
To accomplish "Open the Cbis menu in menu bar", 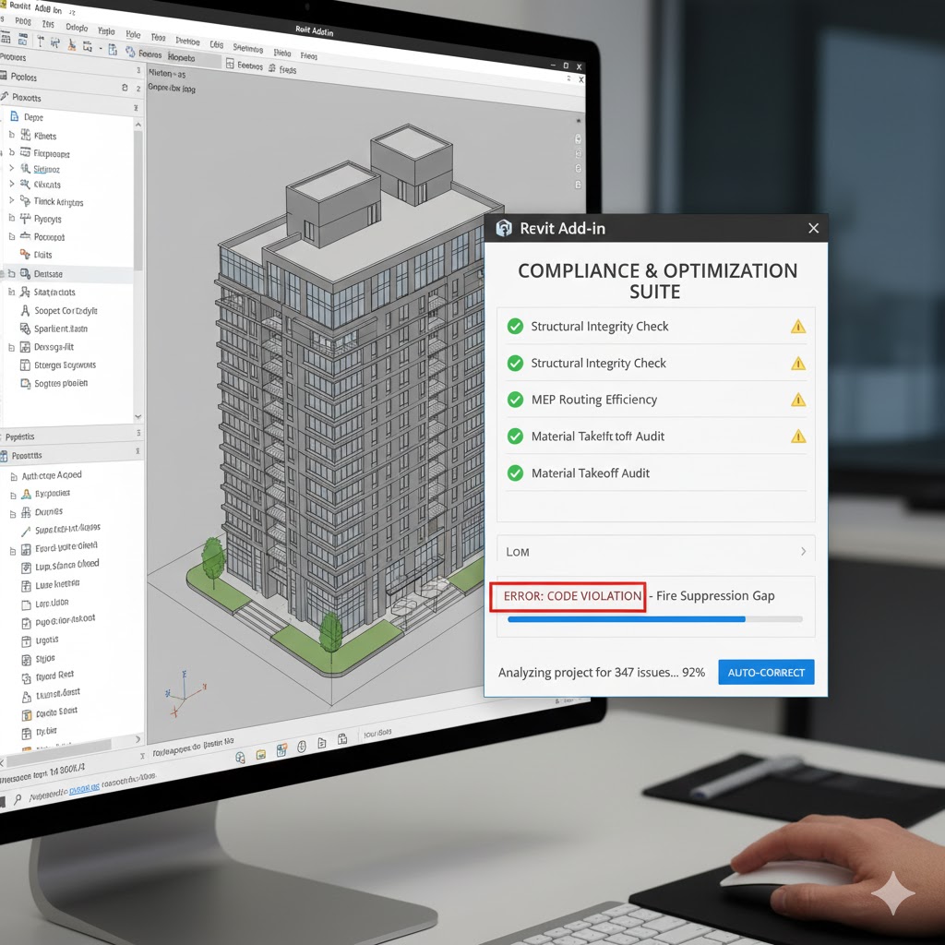I will 216,44.
